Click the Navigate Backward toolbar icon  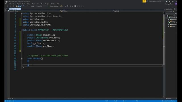[x=7, y=6]
